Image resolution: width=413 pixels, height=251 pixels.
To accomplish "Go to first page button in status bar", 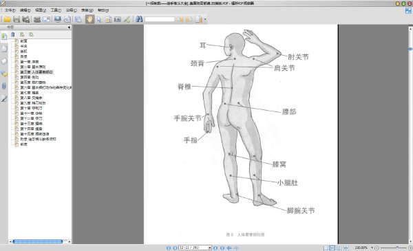I will pos(169,248).
